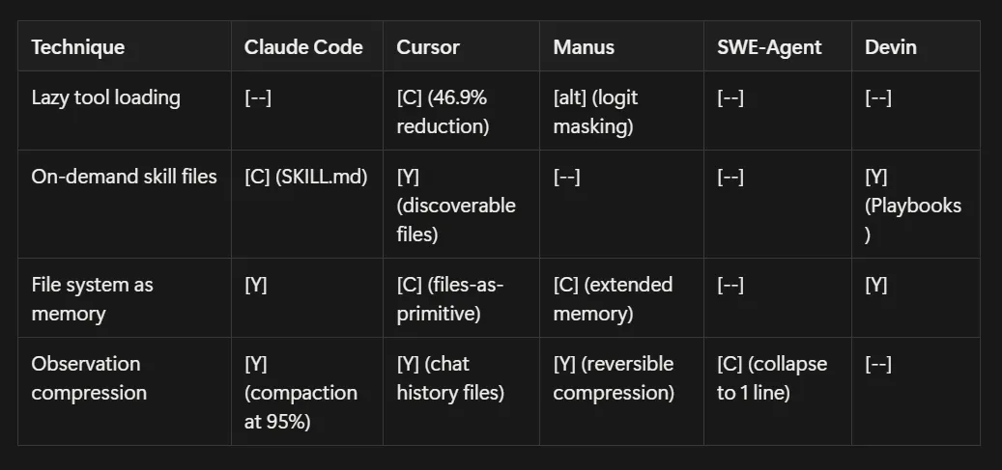Select the Manus column header
1002x470 pixels.
pos(582,47)
